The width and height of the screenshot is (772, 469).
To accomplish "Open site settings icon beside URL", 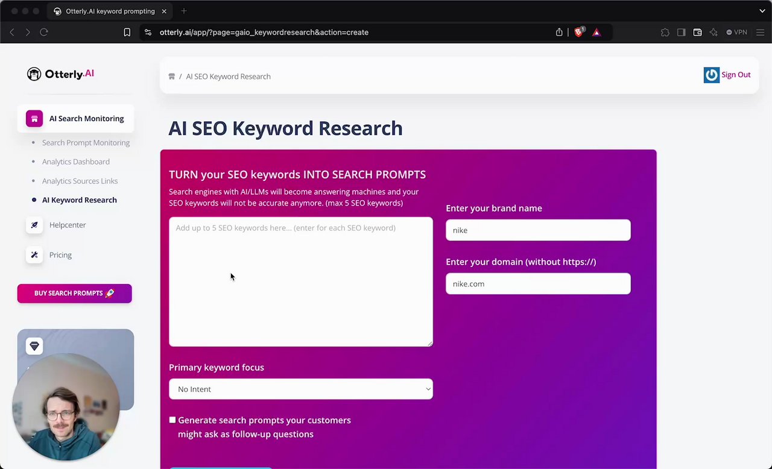I will [148, 32].
